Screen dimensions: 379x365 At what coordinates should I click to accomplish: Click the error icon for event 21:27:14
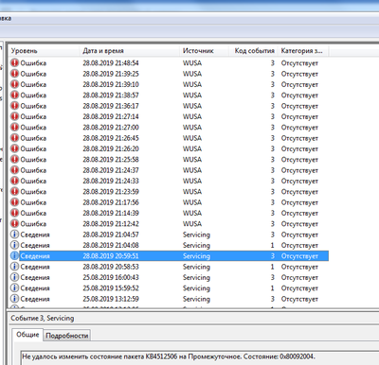[14, 116]
